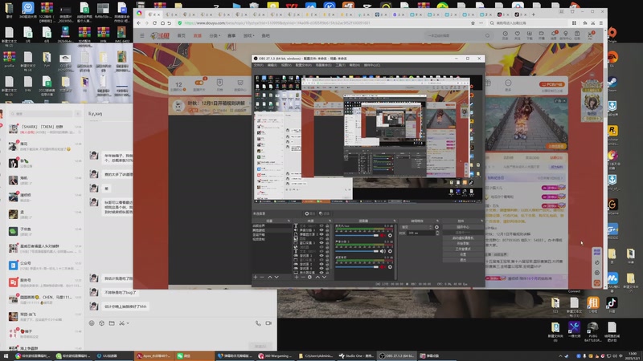
Task: Open settings gear for 桌面音频 mixer channel
Action: (390, 267)
